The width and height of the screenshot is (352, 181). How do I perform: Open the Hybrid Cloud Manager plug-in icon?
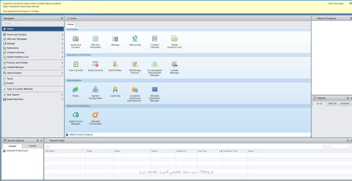coord(76,115)
